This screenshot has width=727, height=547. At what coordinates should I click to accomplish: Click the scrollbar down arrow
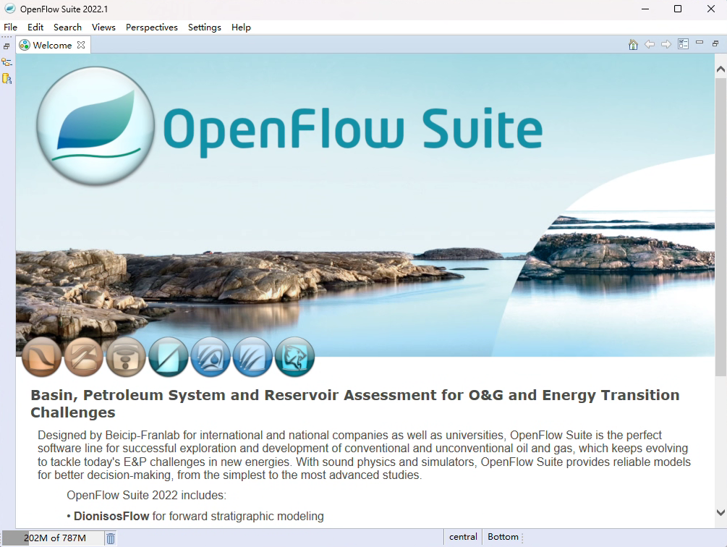point(720,512)
